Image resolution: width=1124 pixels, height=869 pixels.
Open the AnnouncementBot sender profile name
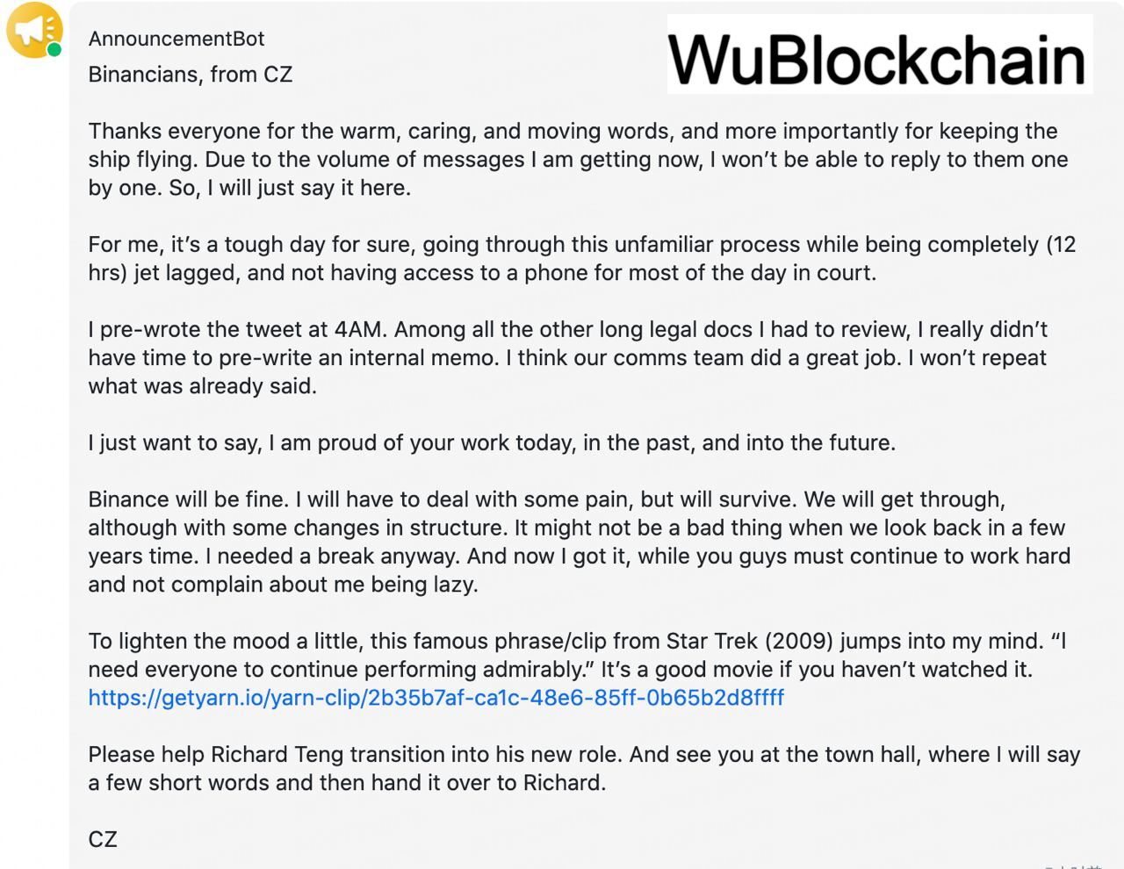(x=176, y=39)
